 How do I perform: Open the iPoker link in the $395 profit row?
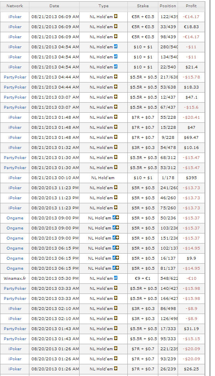click(15, 178)
